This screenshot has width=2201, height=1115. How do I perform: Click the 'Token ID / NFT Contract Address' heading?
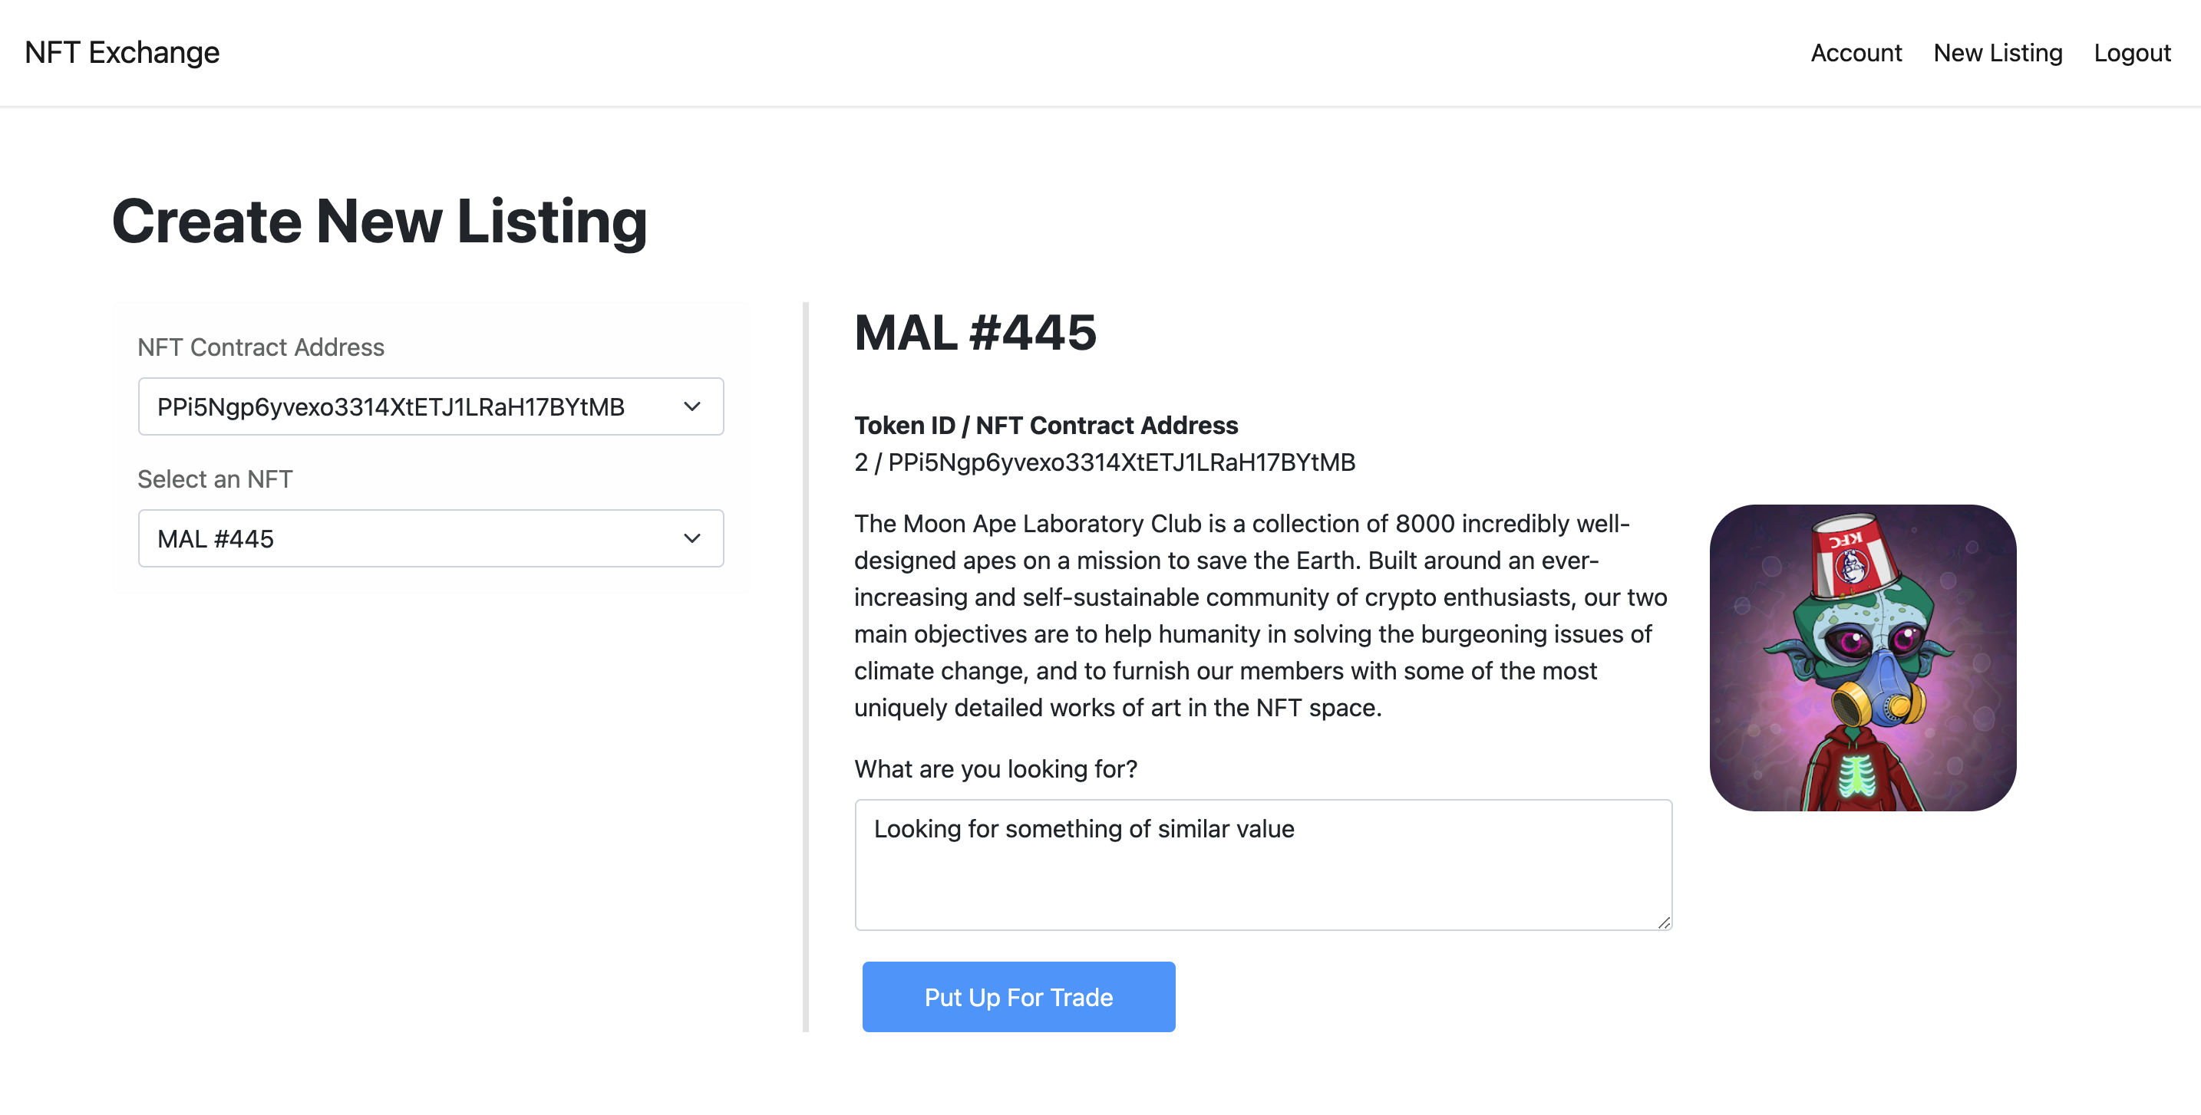click(1046, 425)
